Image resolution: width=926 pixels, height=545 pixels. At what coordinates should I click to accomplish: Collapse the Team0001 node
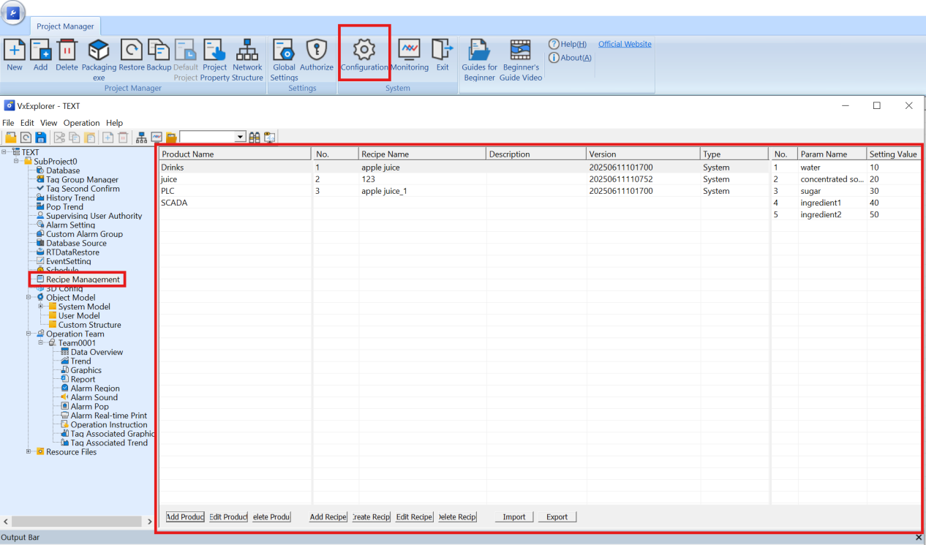click(x=42, y=343)
